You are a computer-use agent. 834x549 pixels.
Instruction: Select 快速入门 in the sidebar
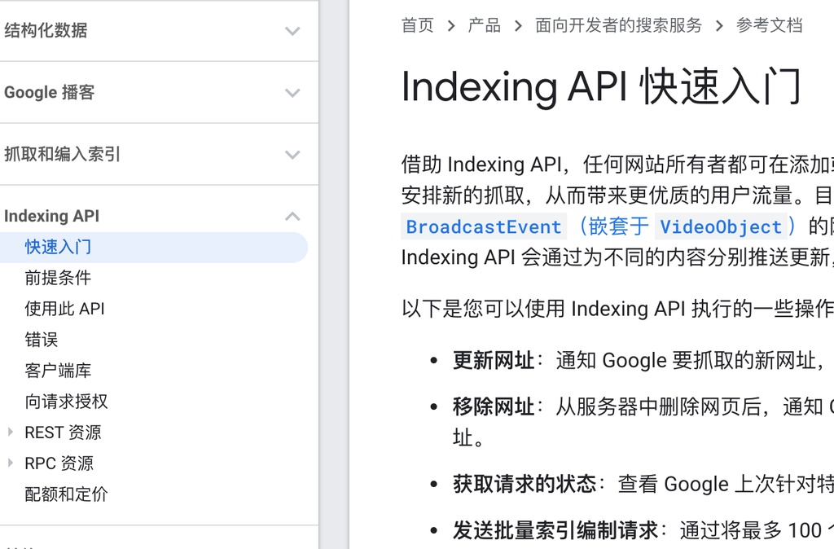pos(57,247)
